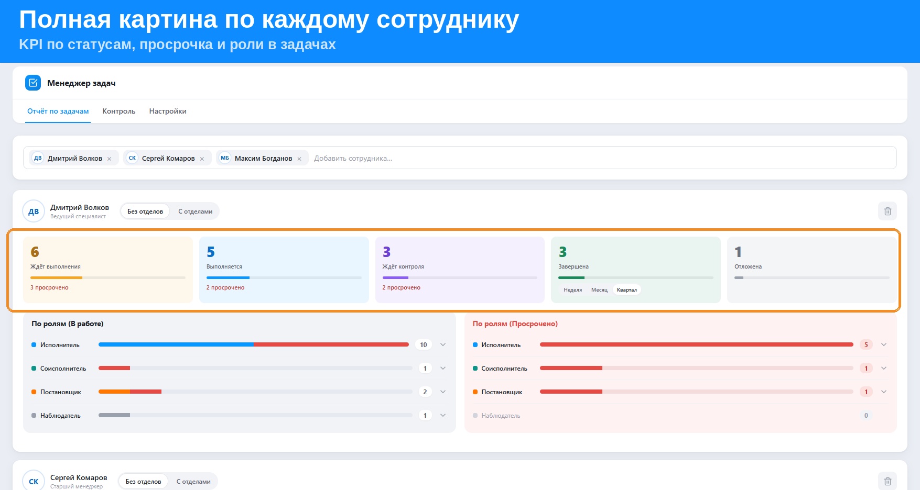The image size is (920, 490).
Task: Switch to the Контроль tab
Action: tap(119, 111)
